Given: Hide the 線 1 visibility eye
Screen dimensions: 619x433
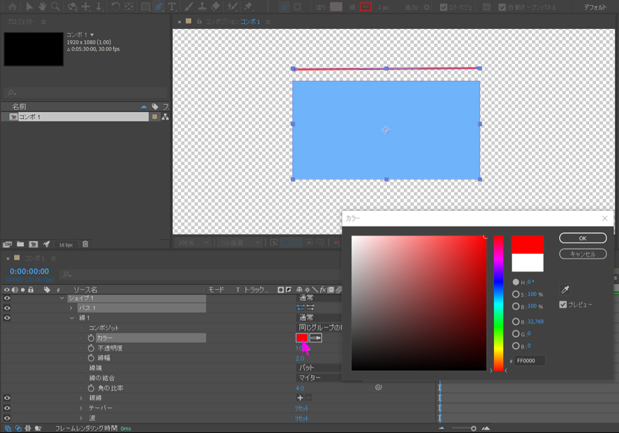Looking at the screenshot, I should (7, 318).
